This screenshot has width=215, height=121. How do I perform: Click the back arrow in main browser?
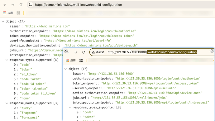coord(5,5)
